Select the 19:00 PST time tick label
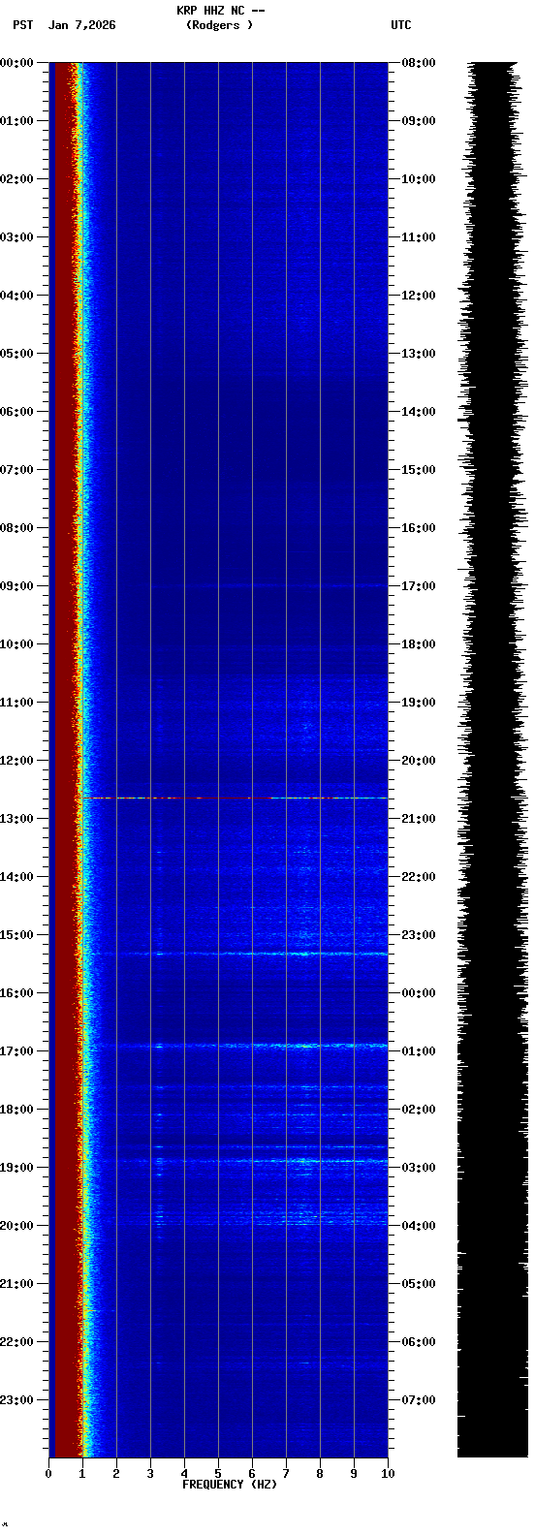 16,1168
